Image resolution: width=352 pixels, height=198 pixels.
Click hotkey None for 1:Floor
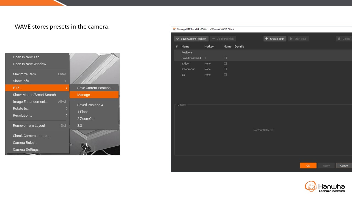point(207,64)
